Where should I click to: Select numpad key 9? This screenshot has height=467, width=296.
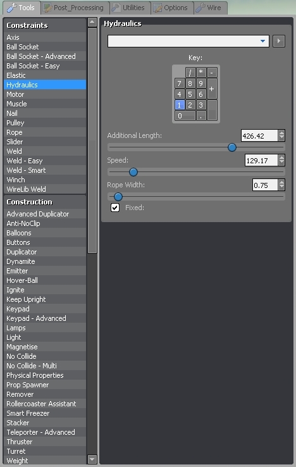click(201, 84)
